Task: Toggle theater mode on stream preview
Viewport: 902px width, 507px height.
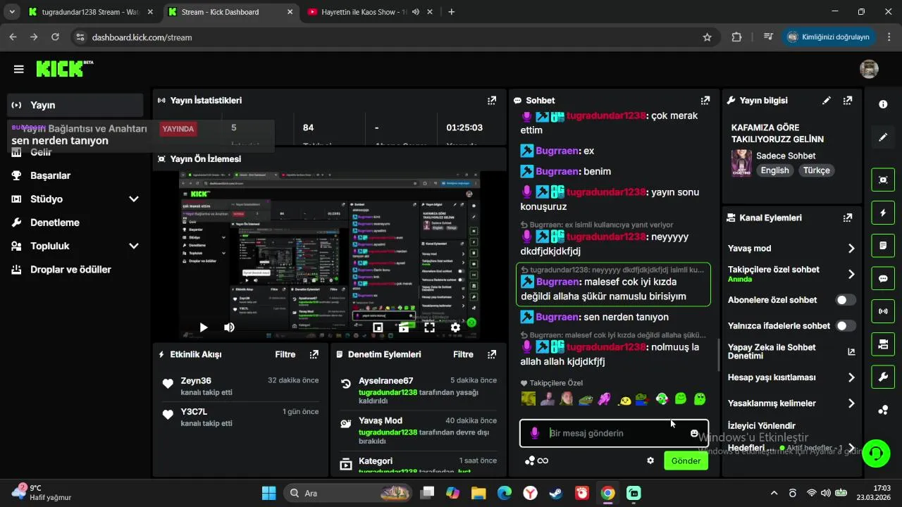Action: [404, 327]
